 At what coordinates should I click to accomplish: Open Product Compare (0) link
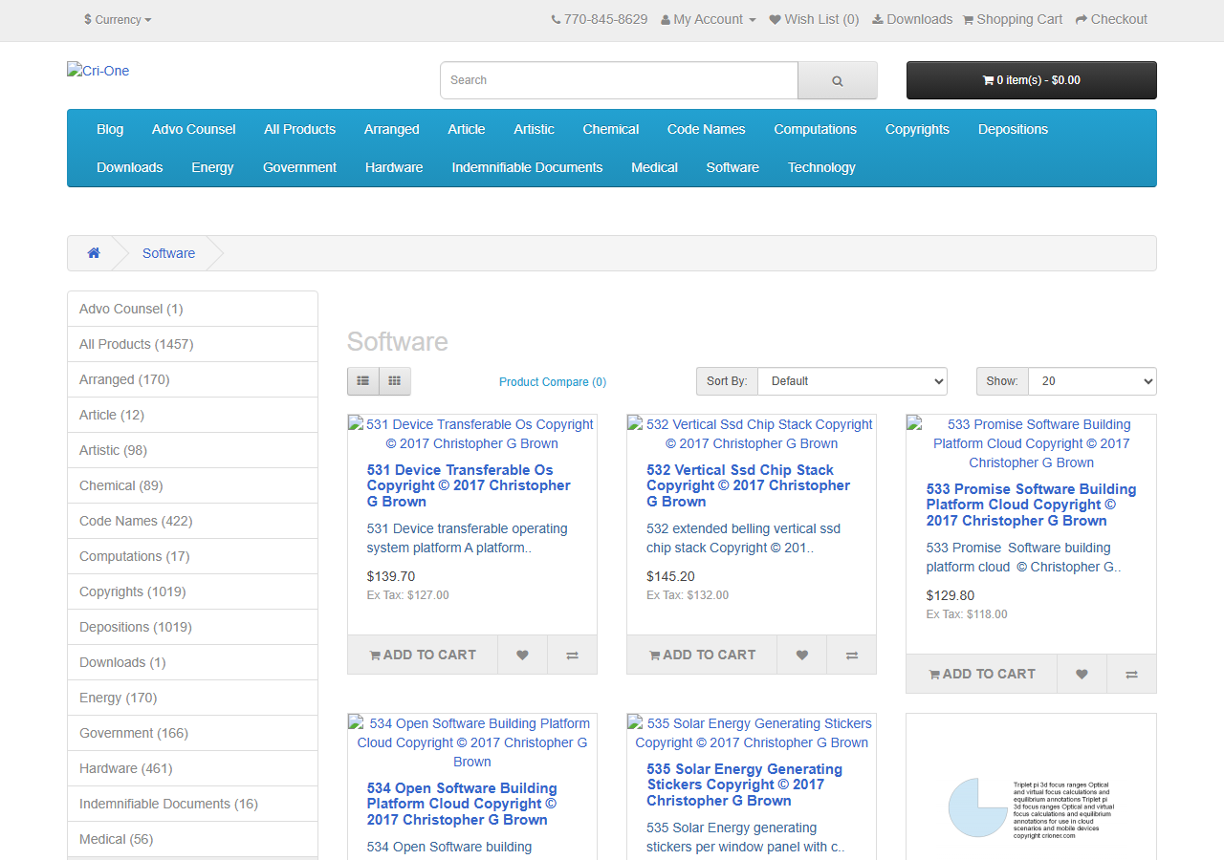[x=553, y=382]
